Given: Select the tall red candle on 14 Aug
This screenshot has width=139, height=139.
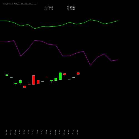Looking at the screenshot, I should pos(34,80).
